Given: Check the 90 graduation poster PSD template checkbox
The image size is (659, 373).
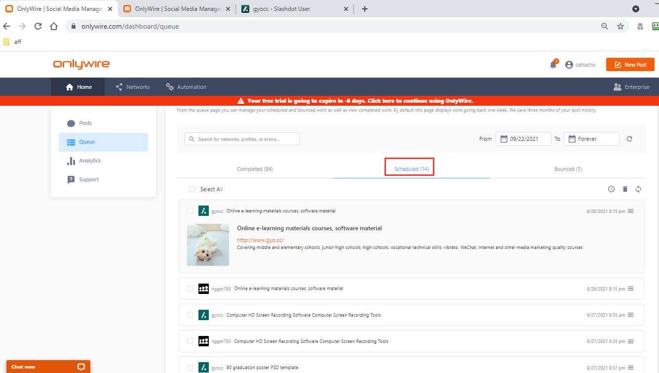Looking at the screenshot, I should click(190, 368).
